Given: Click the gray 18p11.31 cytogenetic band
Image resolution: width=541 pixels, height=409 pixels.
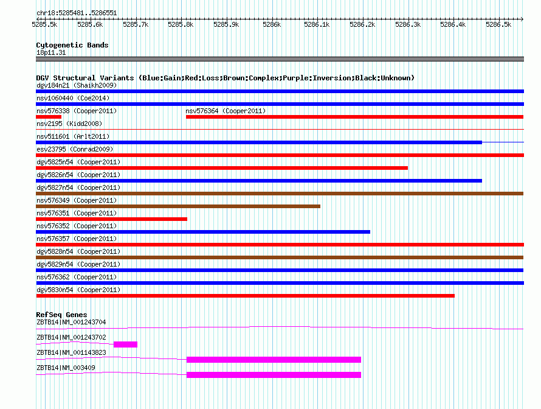Looking at the screenshot, I should pos(280,60).
